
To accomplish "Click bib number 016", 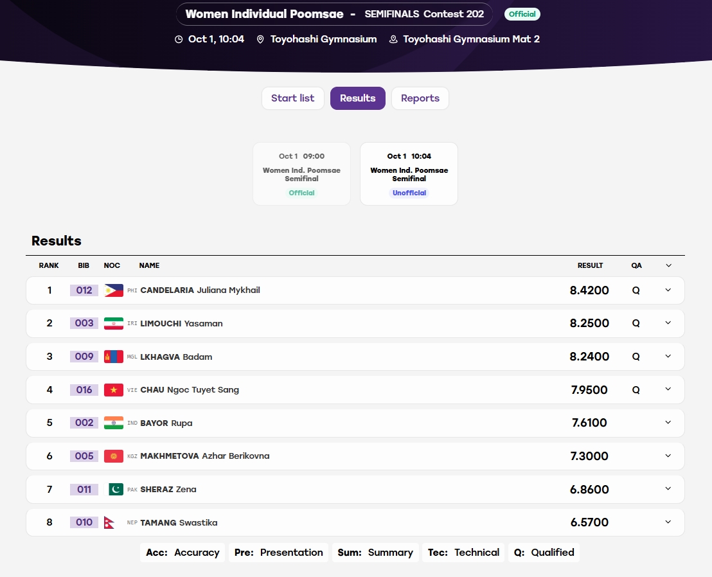I will click(x=84, y=390).
